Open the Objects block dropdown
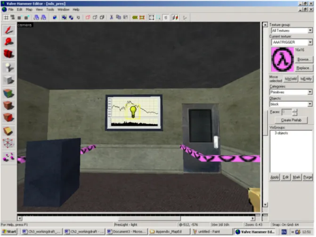The image size is (316, 237). point(310,104)
